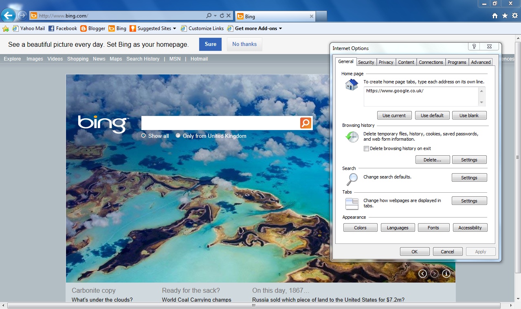Open the Home icon at top right
This screenshot has height=309, width=521.
[x=495, y=16]
